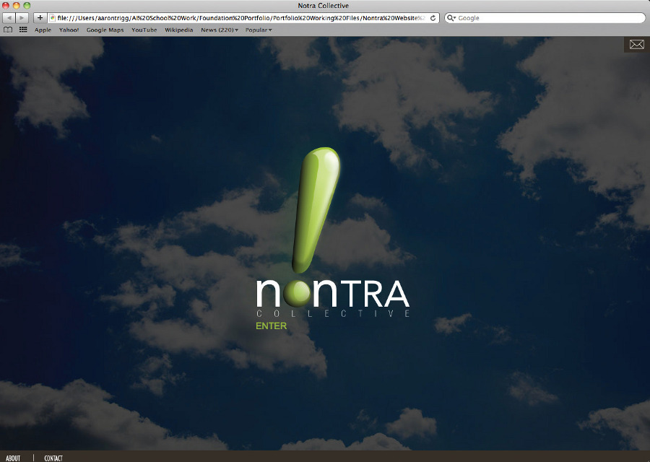
Task: Open contact via the envelope icon
Action: [x=636, y=44]
